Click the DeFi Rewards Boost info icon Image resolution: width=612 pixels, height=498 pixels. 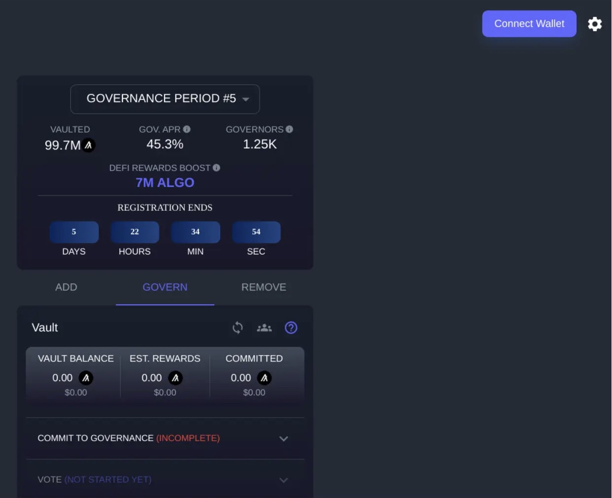(216, 168)
